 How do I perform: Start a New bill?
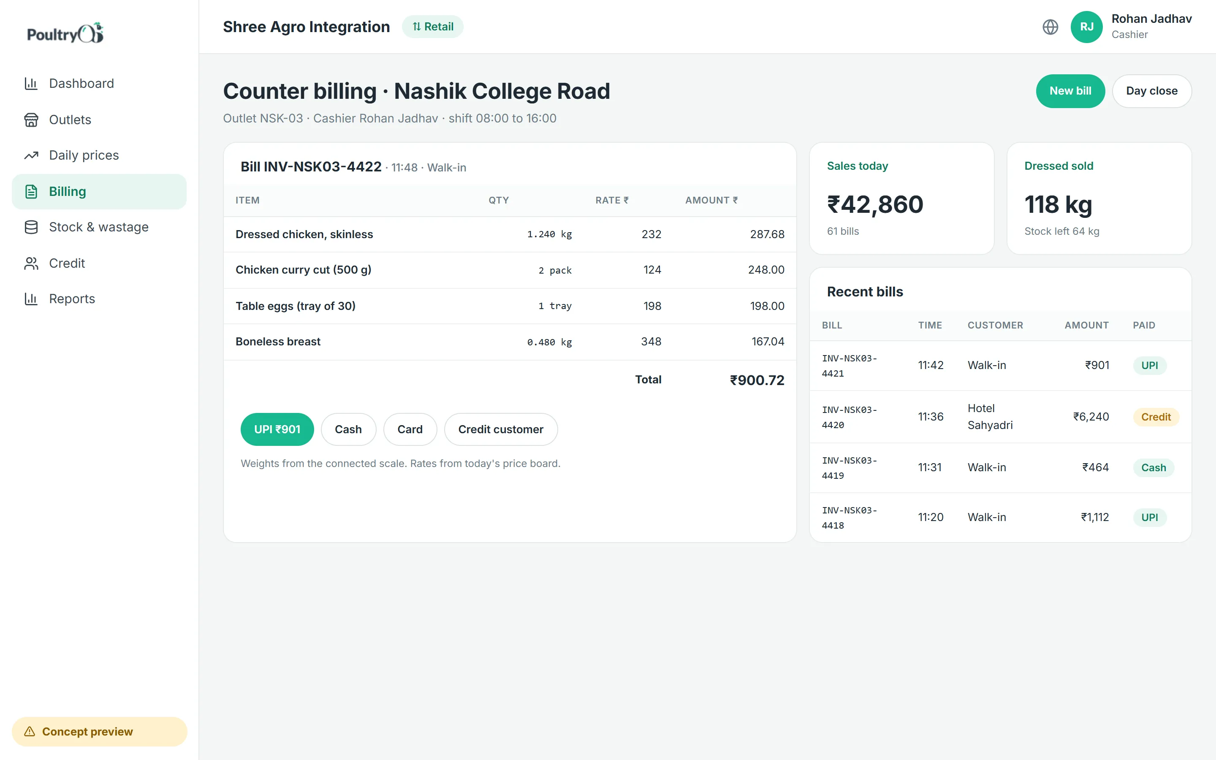tap(1070, 91)
